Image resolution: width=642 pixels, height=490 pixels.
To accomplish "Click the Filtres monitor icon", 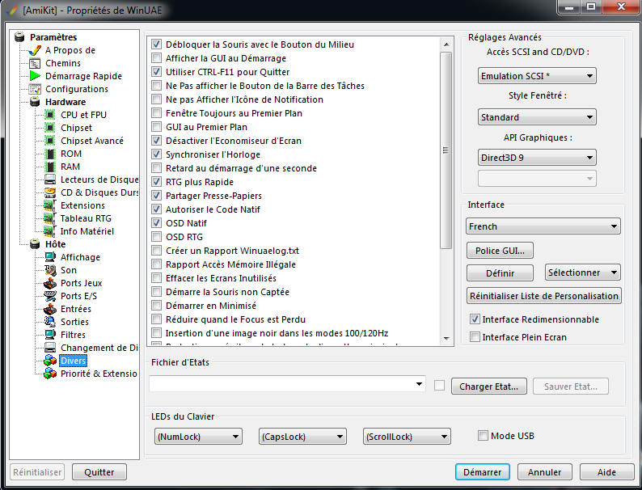I will (x=50, y=335).
